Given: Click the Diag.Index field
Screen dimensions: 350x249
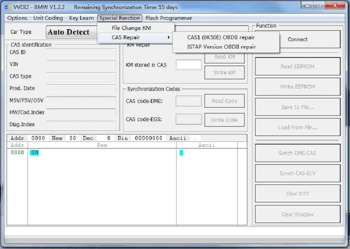Looking at the screenshot, I should pyautogui.click(x=81, y=125).
